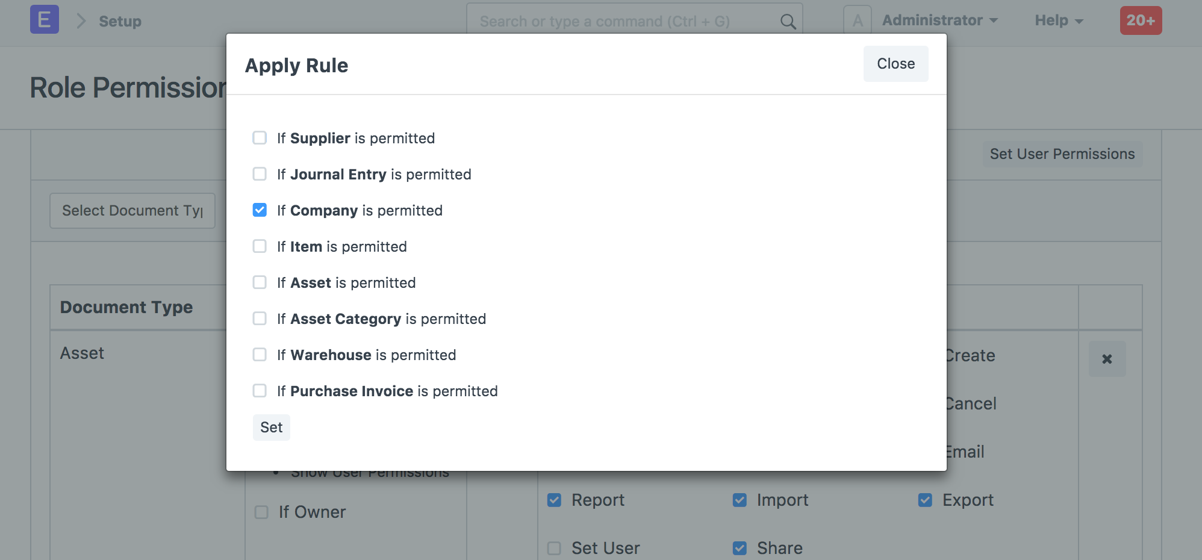Click the ERPNext E logo icon
The image size is (1202, 560).
(x=45, y=19)
